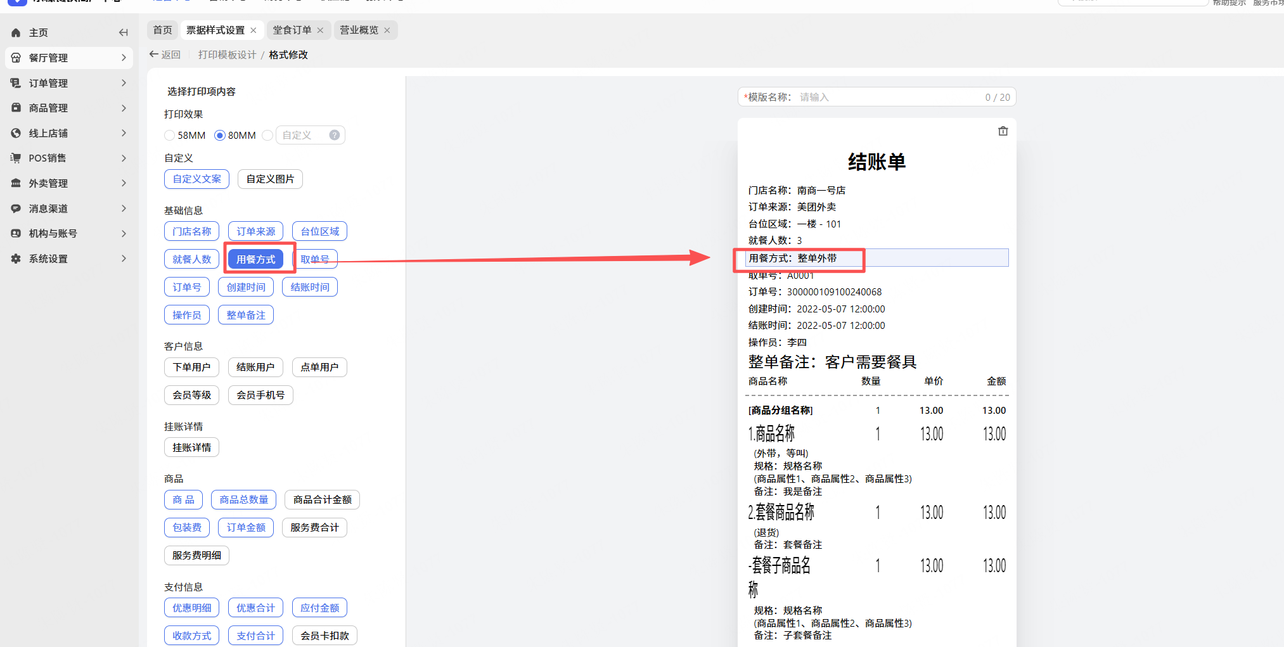The width and height of the screenshot is (1284, 647).
Task: Expand the 系统设置 menu
Action: (x=124, y=259)
